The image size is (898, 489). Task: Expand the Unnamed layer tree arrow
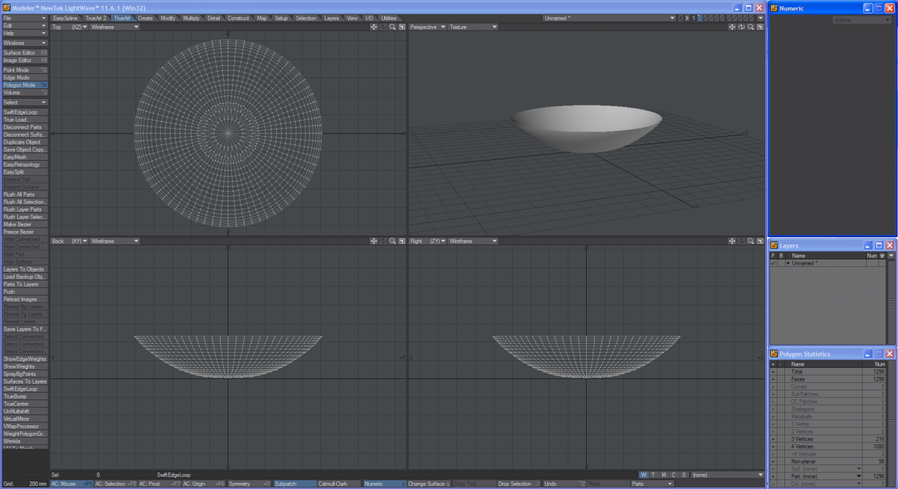click(x=788, y=263)
